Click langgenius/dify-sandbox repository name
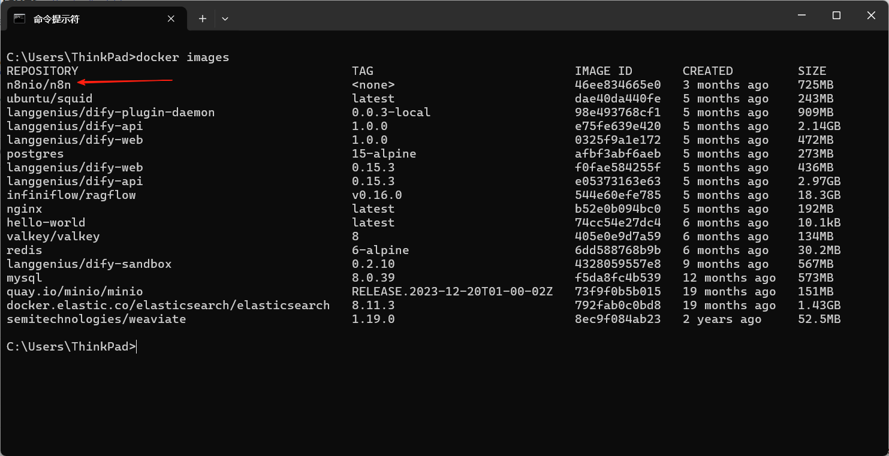This screenshot has height=456, width=889. pos(89,264)
